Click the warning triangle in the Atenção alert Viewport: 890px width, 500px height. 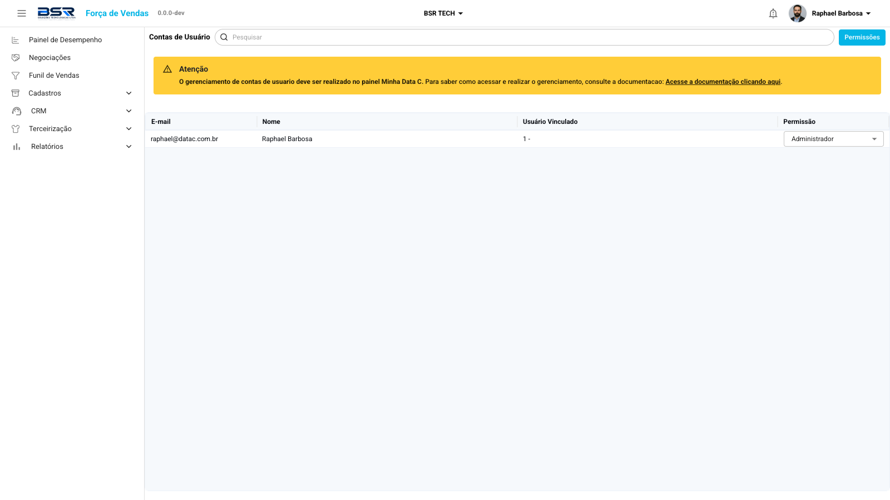tap(167, 69)
